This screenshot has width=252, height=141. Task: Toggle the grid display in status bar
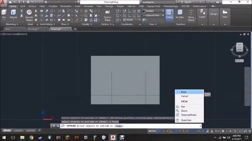tap(159, 131)
